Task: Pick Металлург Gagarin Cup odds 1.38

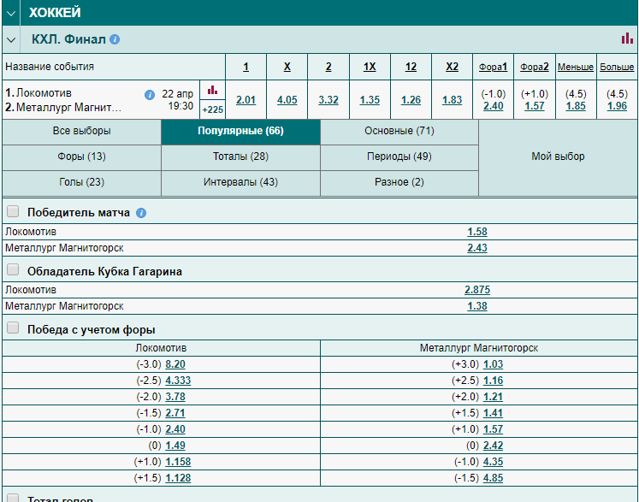Action: point(477,306)
